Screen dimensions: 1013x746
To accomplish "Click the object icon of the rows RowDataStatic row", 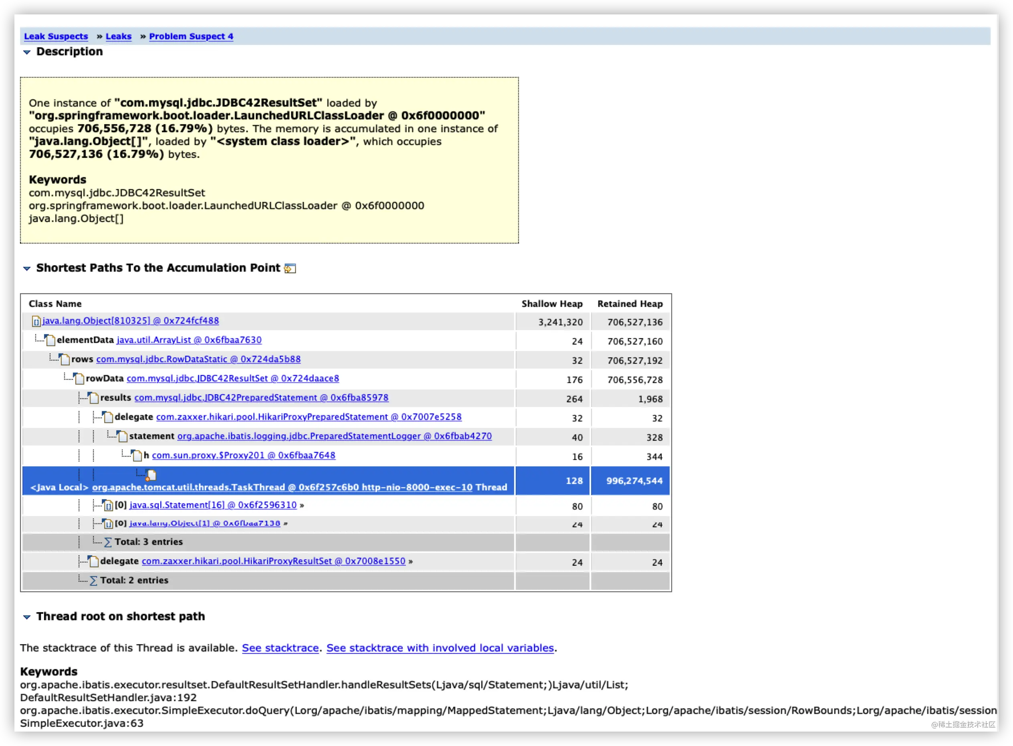I will 64,359.
